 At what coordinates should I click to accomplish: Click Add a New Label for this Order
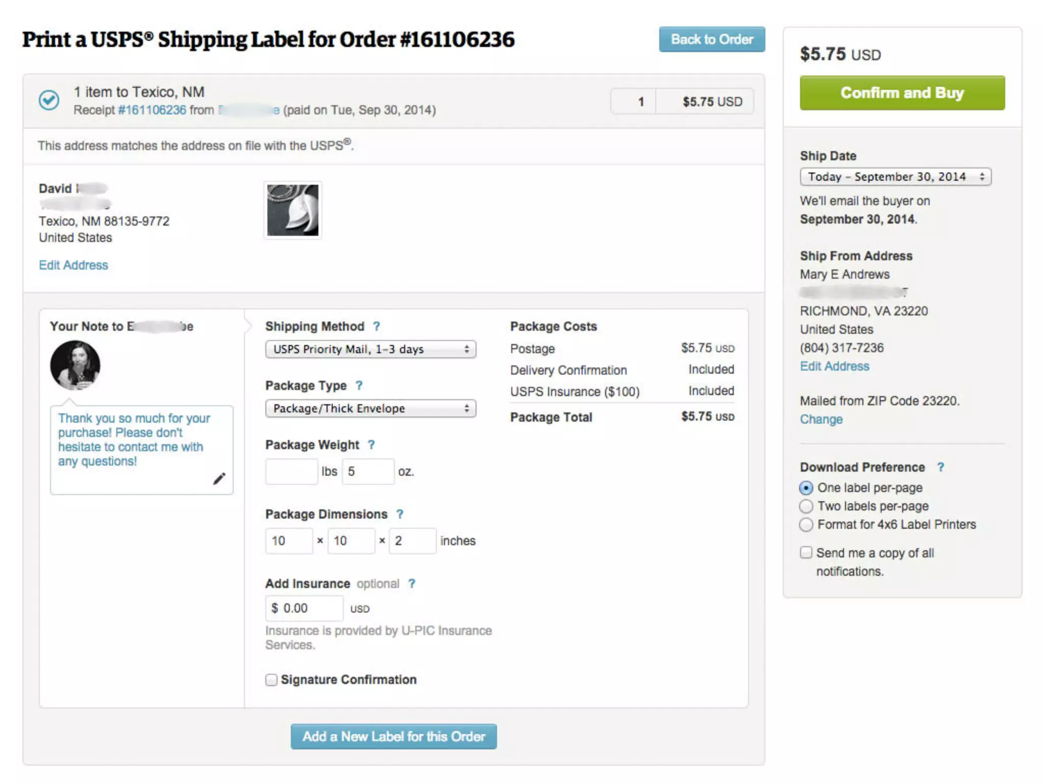[393, 737]
